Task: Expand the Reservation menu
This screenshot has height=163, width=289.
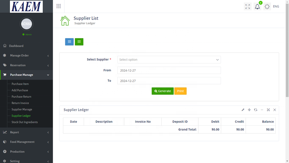Action: 26,65
